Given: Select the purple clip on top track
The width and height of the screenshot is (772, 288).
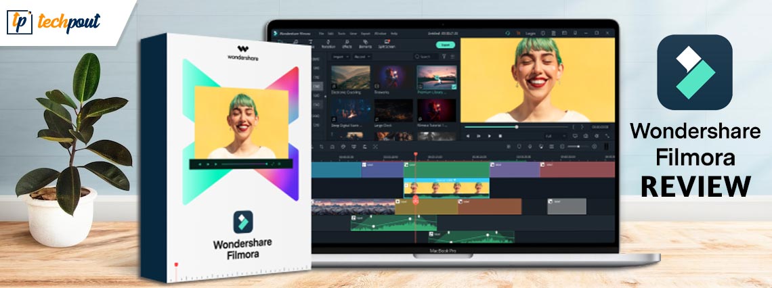Looking at the screenshot, I should pyautogui.click(x=515, y=170).
